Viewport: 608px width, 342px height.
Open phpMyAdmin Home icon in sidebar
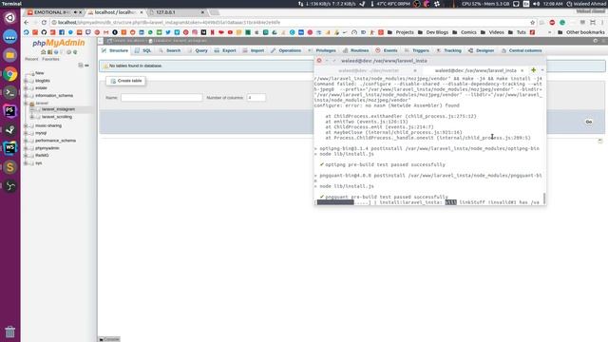pos(44,52)
